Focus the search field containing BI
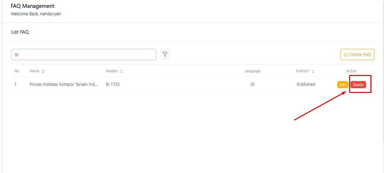384x173 pixels. pos(84,54)
